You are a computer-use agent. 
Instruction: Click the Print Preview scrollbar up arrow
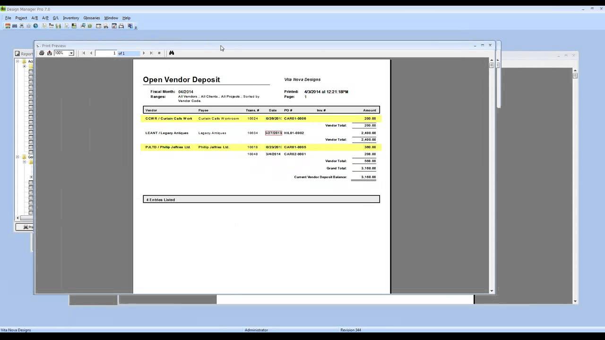point(492,60)
